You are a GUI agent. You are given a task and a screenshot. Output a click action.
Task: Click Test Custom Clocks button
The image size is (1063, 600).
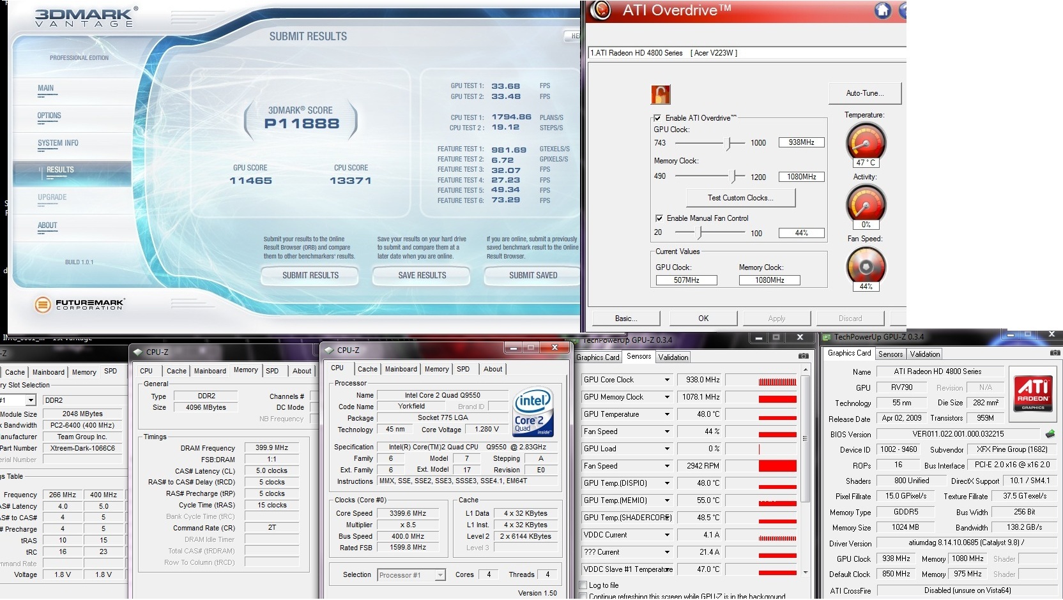pos(740,198)
